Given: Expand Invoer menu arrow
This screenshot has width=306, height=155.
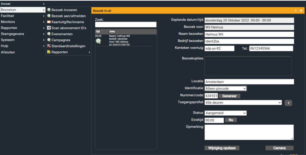Looking at the screenshot, I should 44,4.
